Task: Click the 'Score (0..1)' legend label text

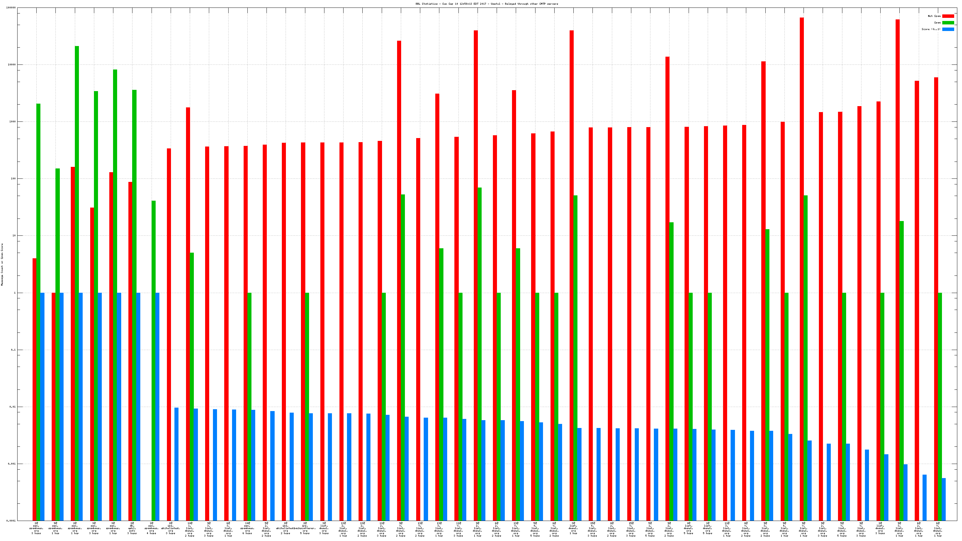Action: pos(931,29)
